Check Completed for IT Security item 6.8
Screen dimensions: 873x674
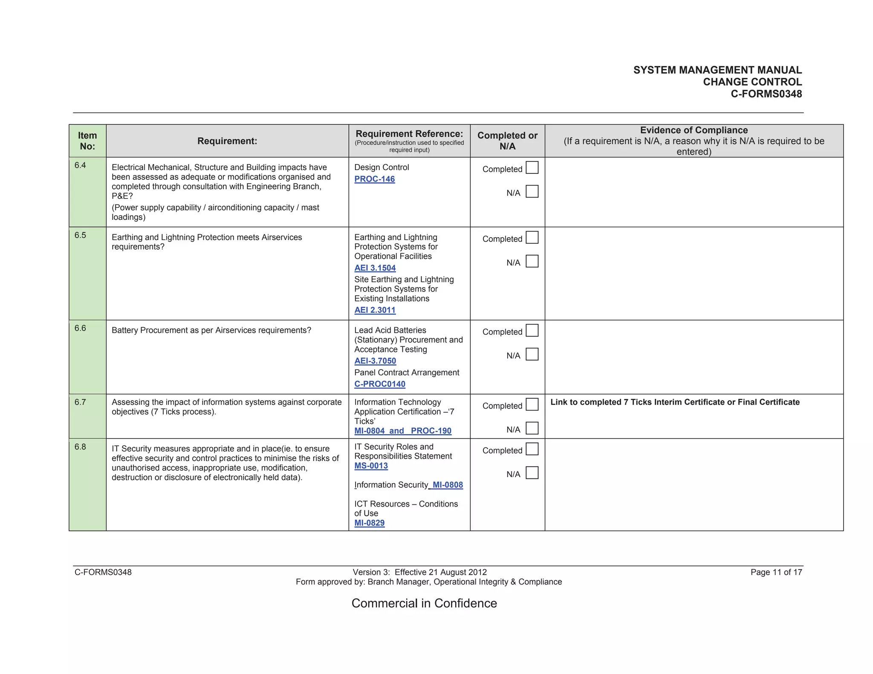(x=532, y=449)
